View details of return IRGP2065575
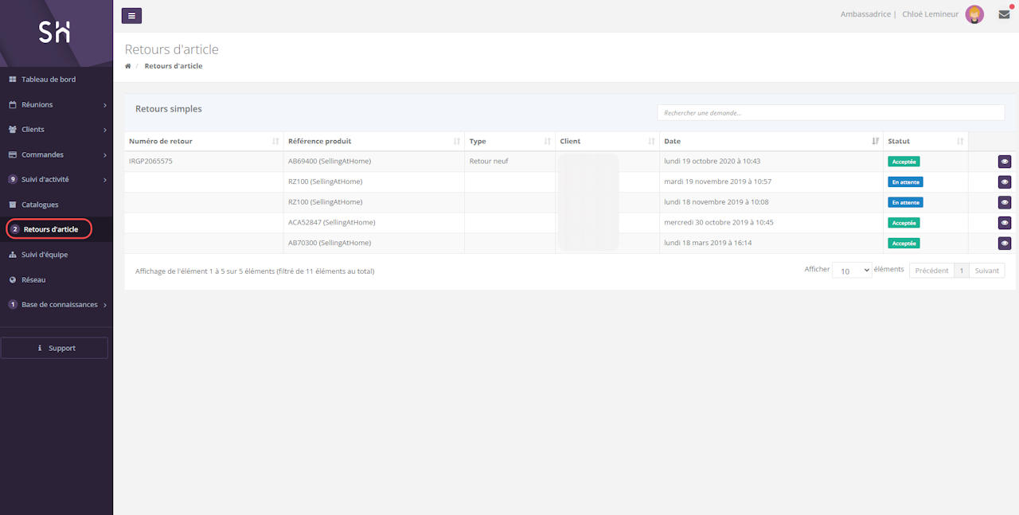This screenshot has width=1019, height=515. [1005, 162]
